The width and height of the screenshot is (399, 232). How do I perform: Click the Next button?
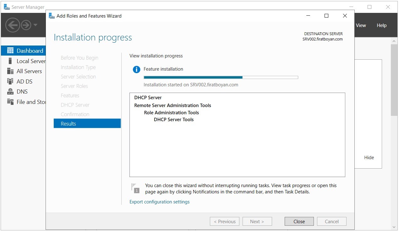pyautogui.click(x=257, y=221)
